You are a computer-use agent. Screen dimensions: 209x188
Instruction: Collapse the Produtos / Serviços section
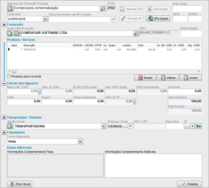(x=4, y=40)
